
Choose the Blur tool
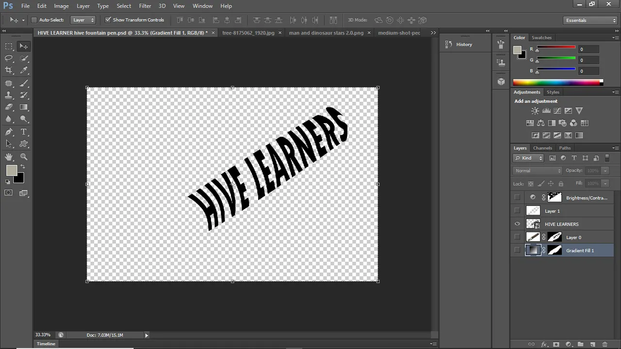coord(9,119)
